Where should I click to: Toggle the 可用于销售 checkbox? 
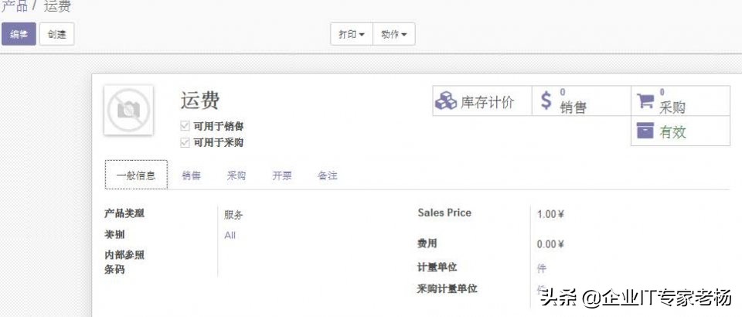[x=185, y=126]
